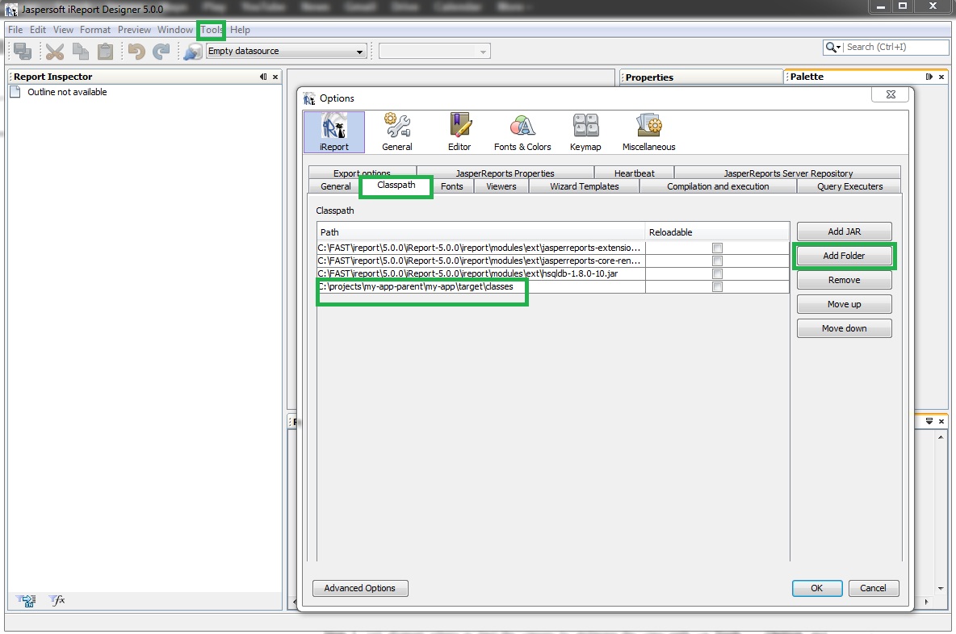956x634 pixels.
Task: Open the Miscellaneous options section
Action: click(x=648, y=131)
